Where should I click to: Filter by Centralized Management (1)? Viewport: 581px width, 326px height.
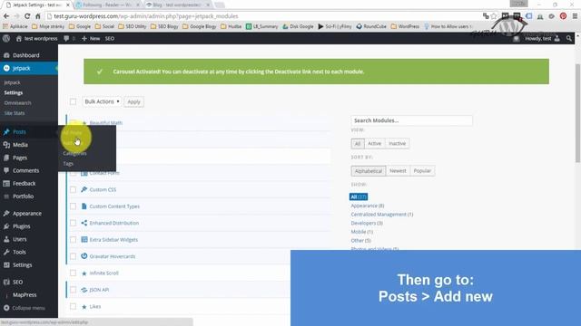tap(382, 215)
